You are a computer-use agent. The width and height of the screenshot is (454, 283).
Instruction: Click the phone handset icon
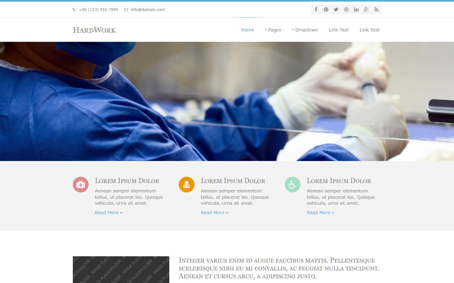coord(74,10)
